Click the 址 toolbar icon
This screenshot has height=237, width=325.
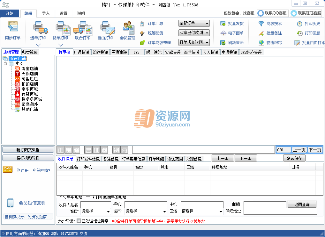pos(96,150)
